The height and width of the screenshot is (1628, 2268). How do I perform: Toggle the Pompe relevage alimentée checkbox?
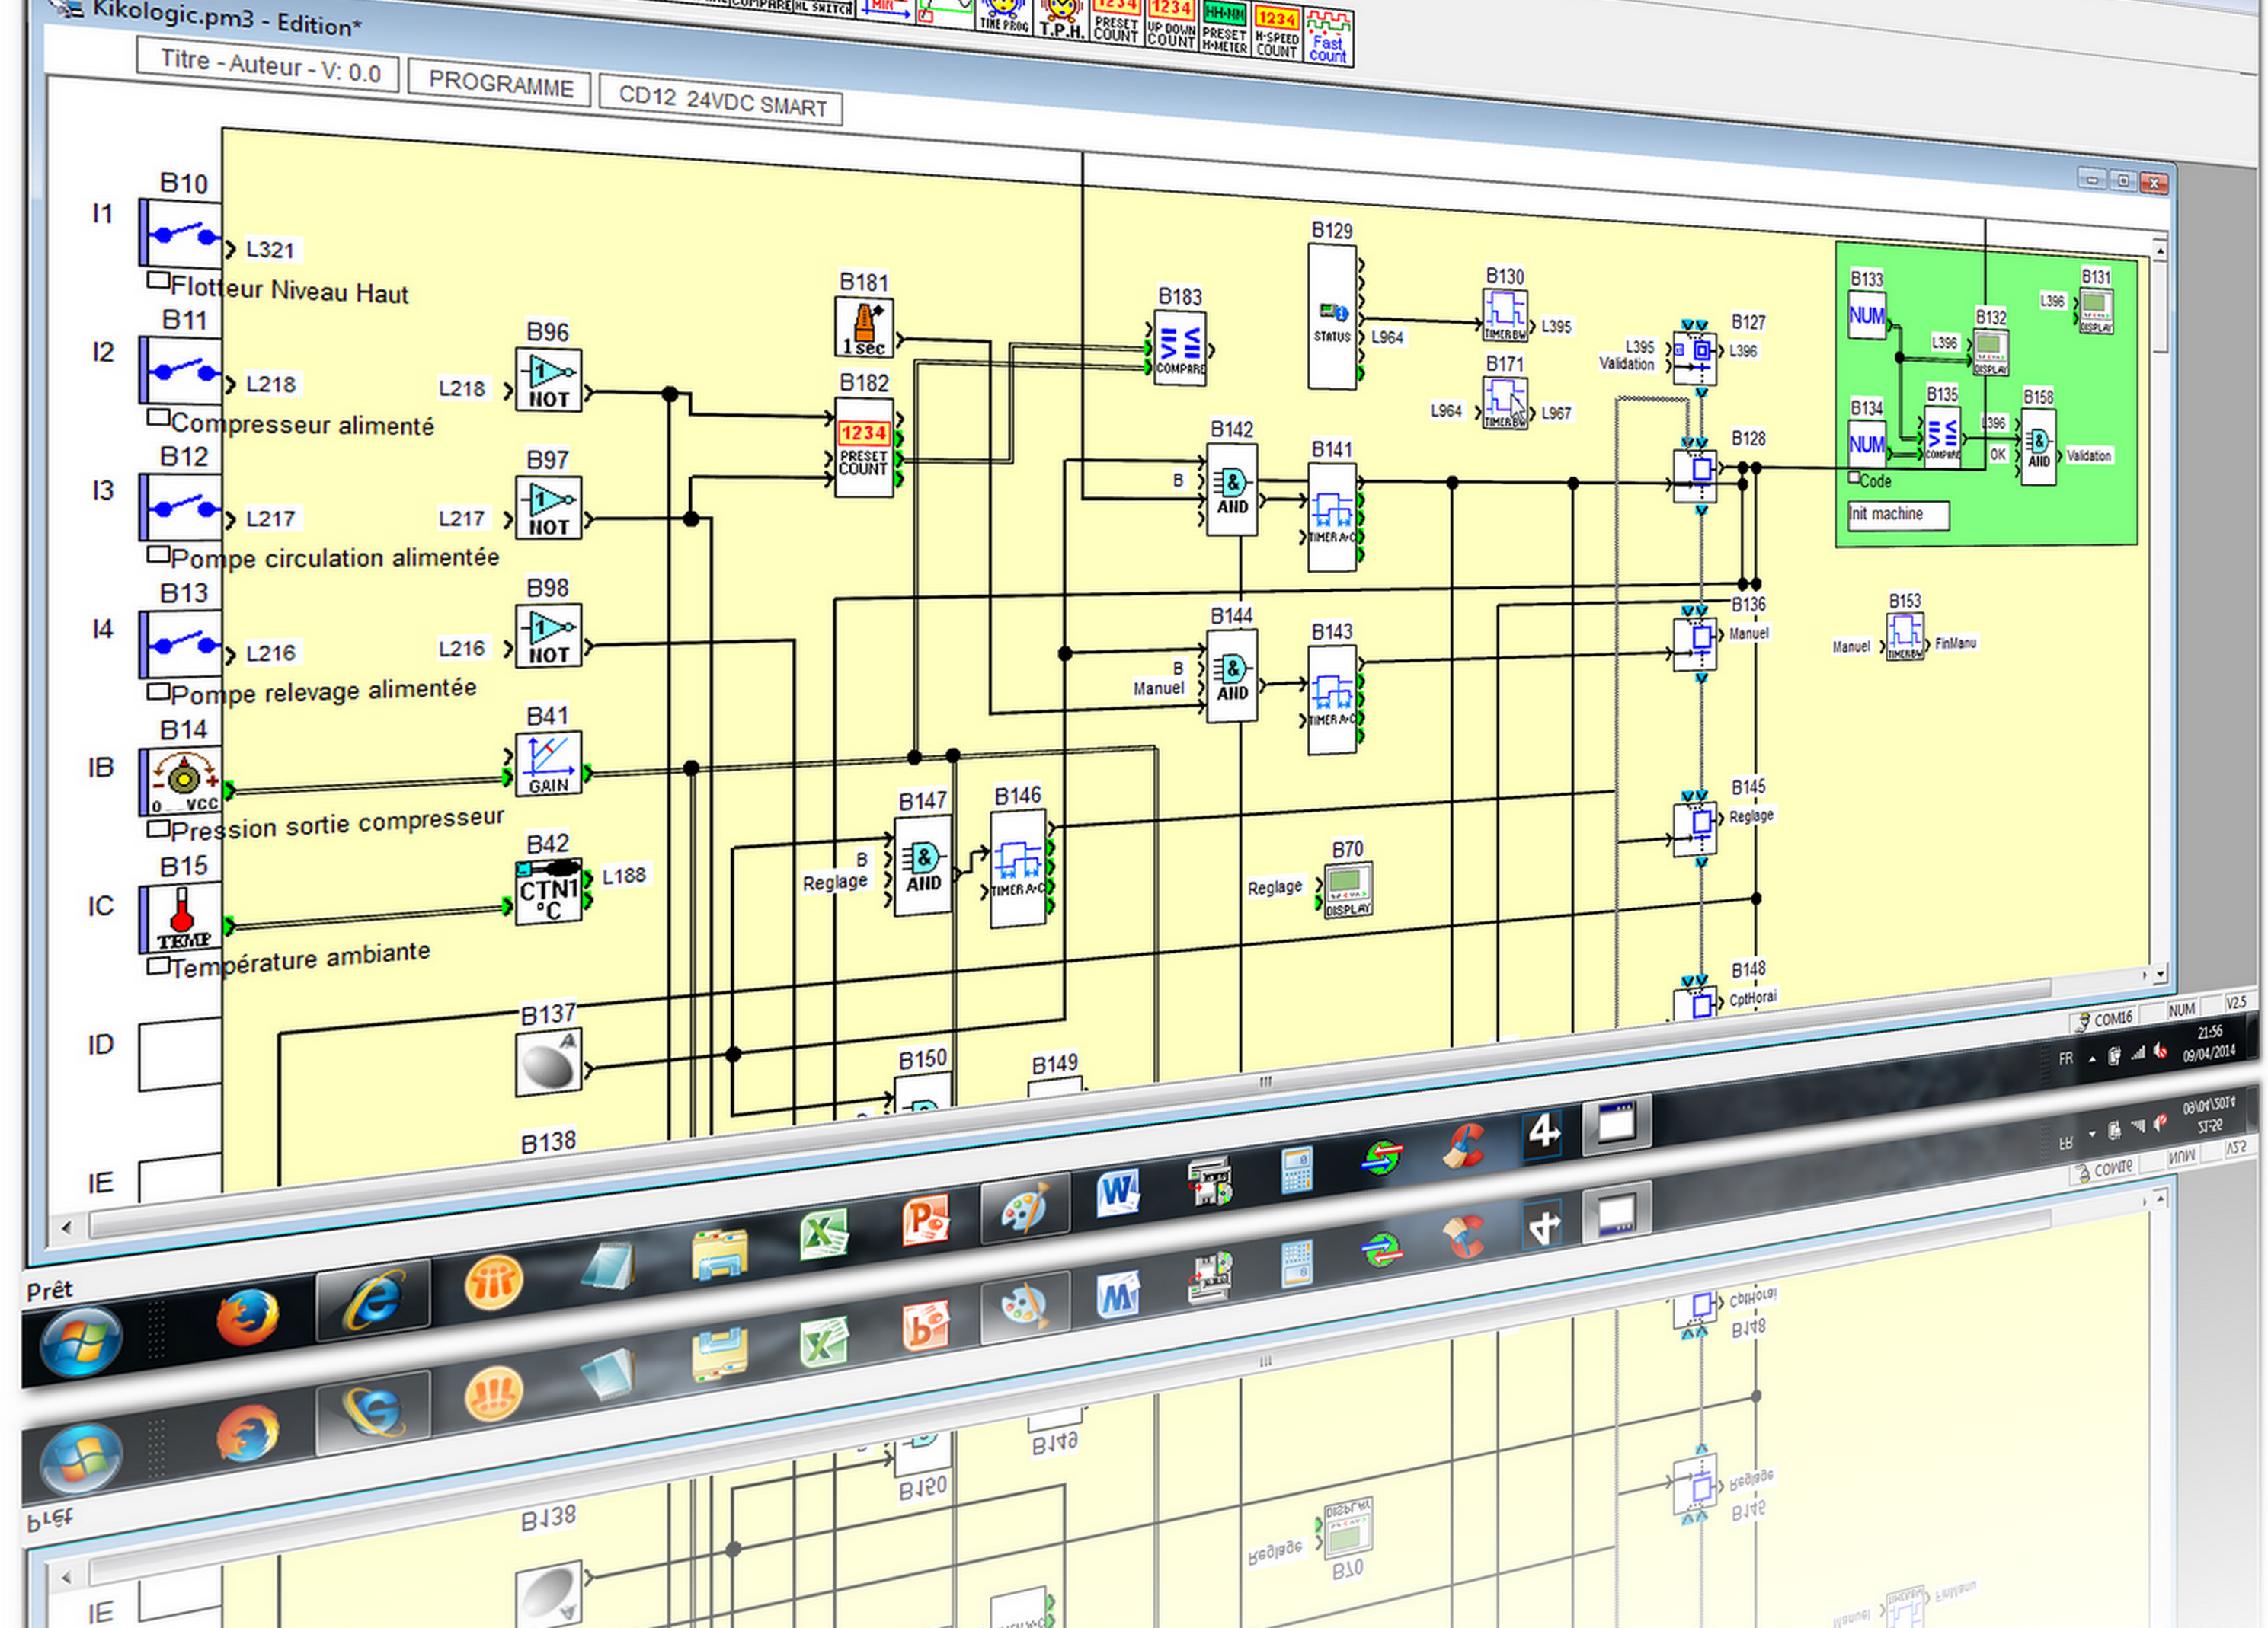158,691
